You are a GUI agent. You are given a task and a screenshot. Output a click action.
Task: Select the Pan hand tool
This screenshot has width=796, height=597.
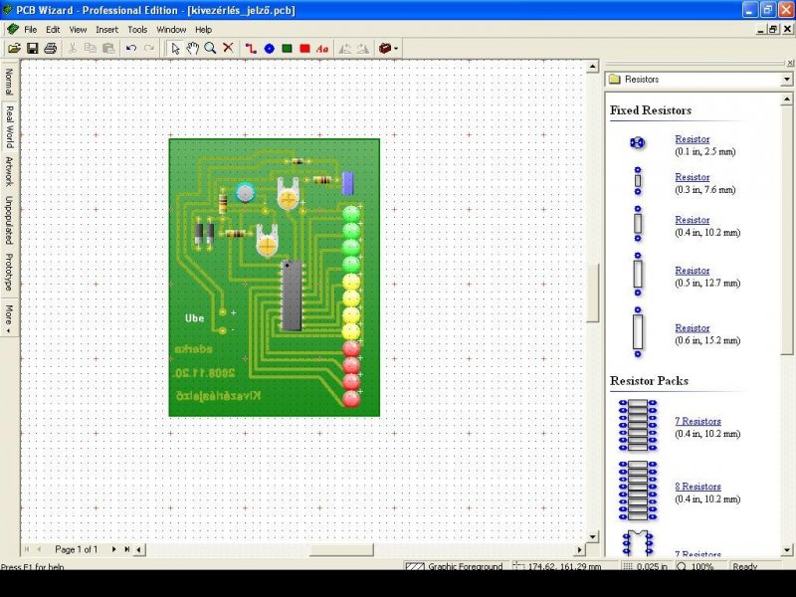(192, 49)
